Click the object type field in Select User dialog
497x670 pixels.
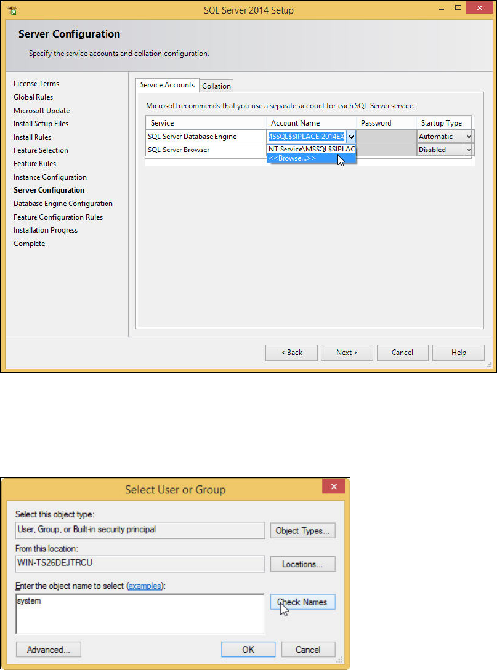[x=140, y=530]
